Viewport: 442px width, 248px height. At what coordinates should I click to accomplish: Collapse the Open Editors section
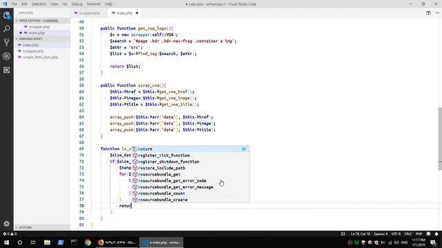(x=42, y=21)
